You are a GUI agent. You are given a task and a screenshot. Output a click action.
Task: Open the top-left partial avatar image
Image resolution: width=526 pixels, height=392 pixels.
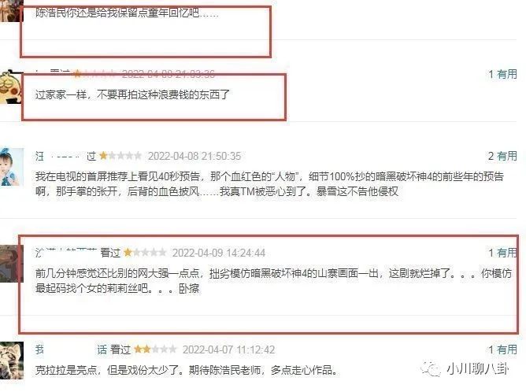tap(11, 11)
